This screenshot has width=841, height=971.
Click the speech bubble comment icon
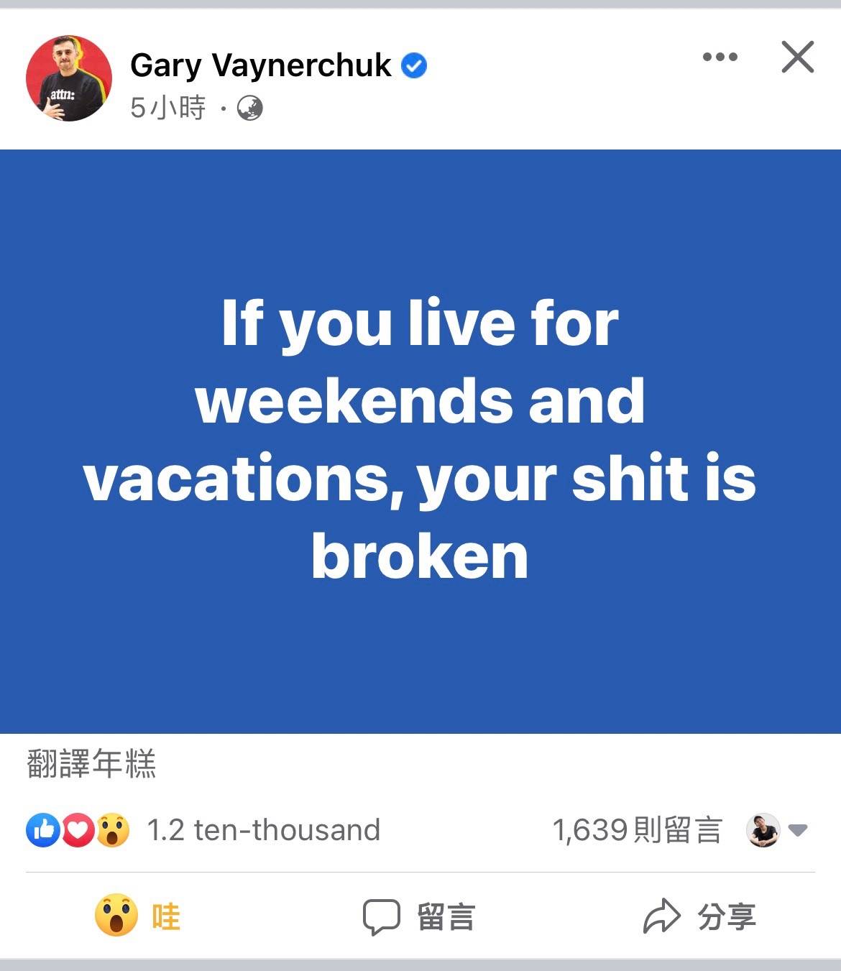click(x=381, y=917)
